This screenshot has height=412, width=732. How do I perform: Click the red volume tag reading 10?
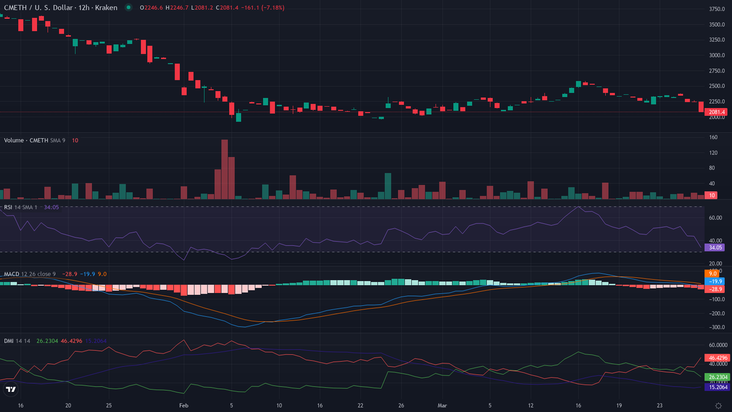click(711, 195)
